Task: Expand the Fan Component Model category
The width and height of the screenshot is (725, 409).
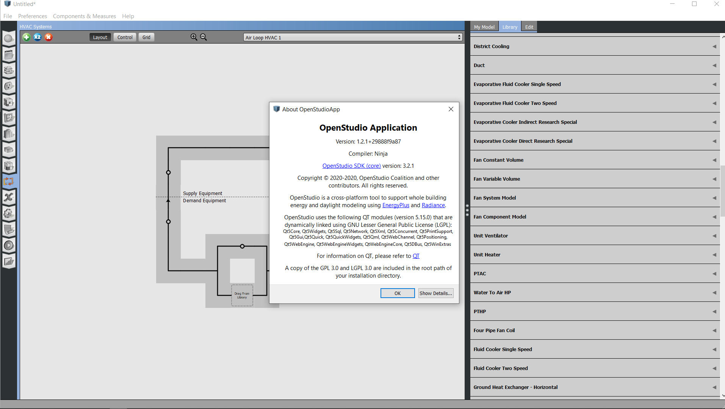Action: 595,217
